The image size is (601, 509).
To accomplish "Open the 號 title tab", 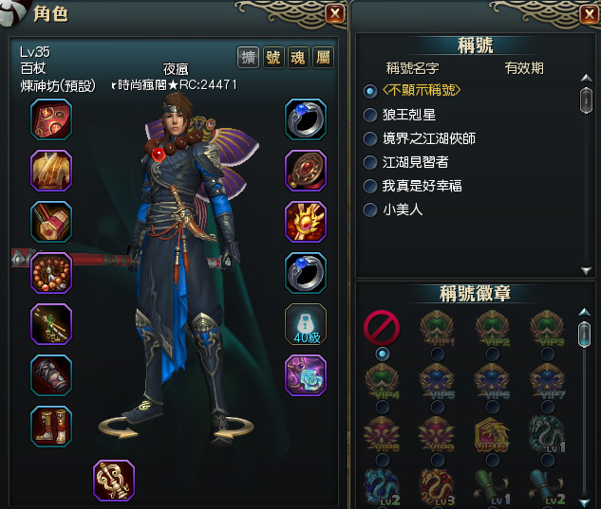I will click(x=273, y=58).
